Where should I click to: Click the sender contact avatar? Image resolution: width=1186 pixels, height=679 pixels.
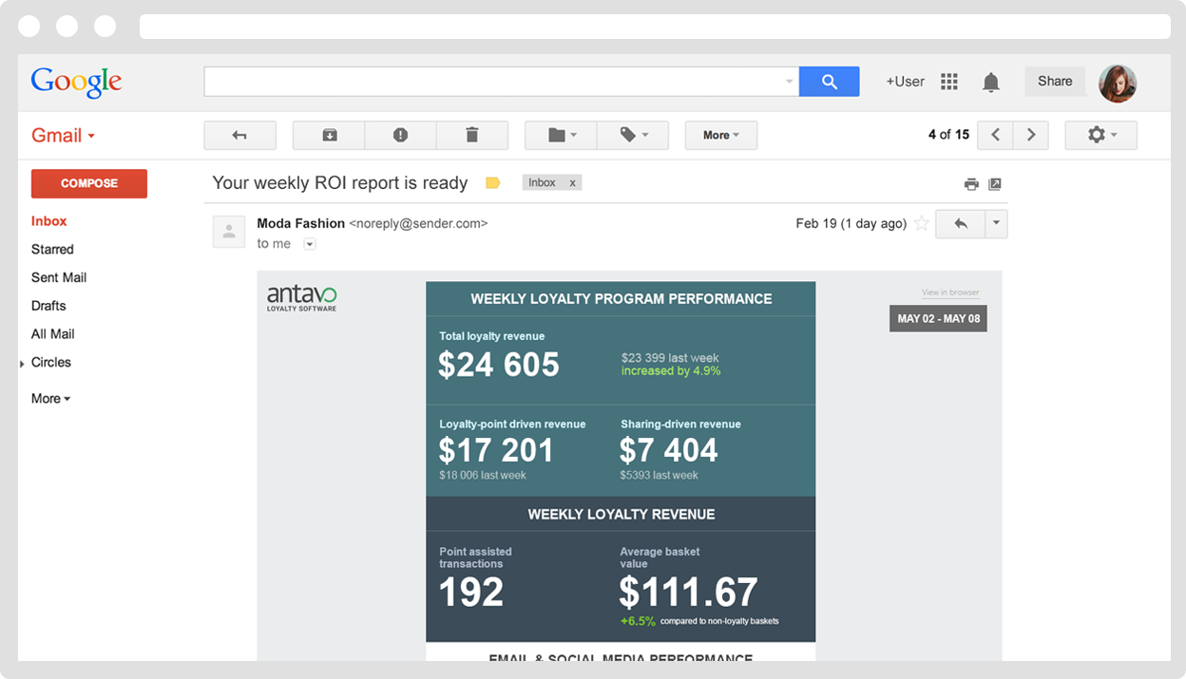tap(229, 232)
